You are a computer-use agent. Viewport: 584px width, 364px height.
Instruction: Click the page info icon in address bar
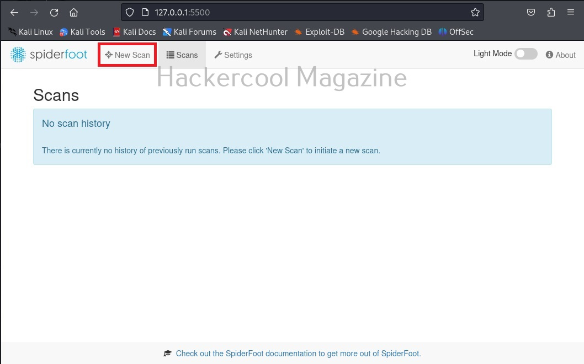(x=145, y=12)
